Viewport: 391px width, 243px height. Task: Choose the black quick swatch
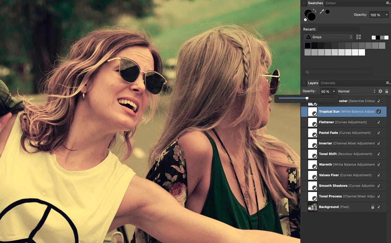(378, 38)
